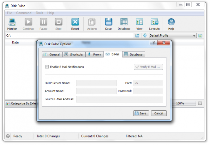
Task: Cancel the Disk Pulse Options dialog
Action: pos(159,113)
